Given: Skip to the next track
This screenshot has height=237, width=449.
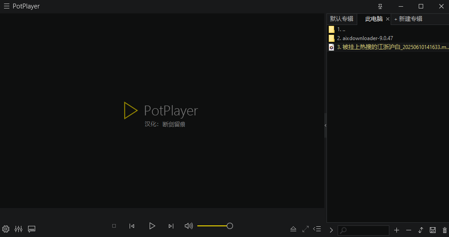Looking at the screenshot, I should [171, 226].
